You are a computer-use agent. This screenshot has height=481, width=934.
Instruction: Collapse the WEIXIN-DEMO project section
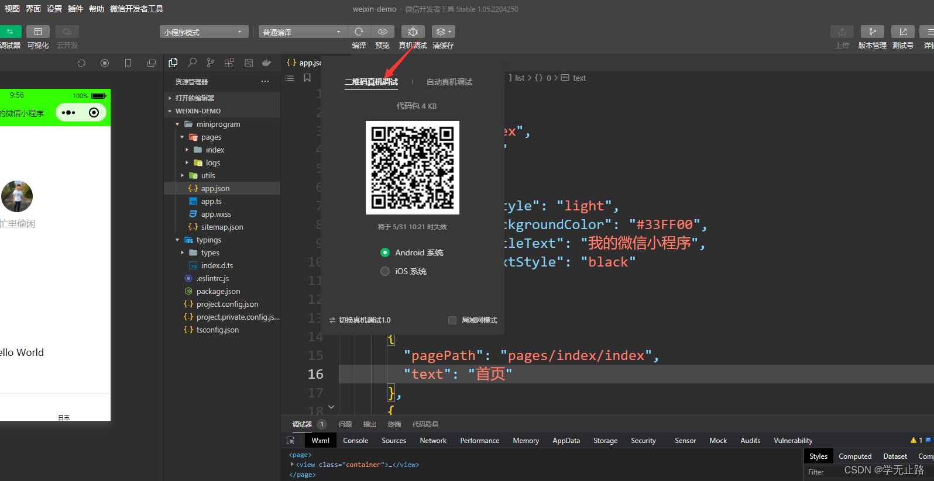170,111
